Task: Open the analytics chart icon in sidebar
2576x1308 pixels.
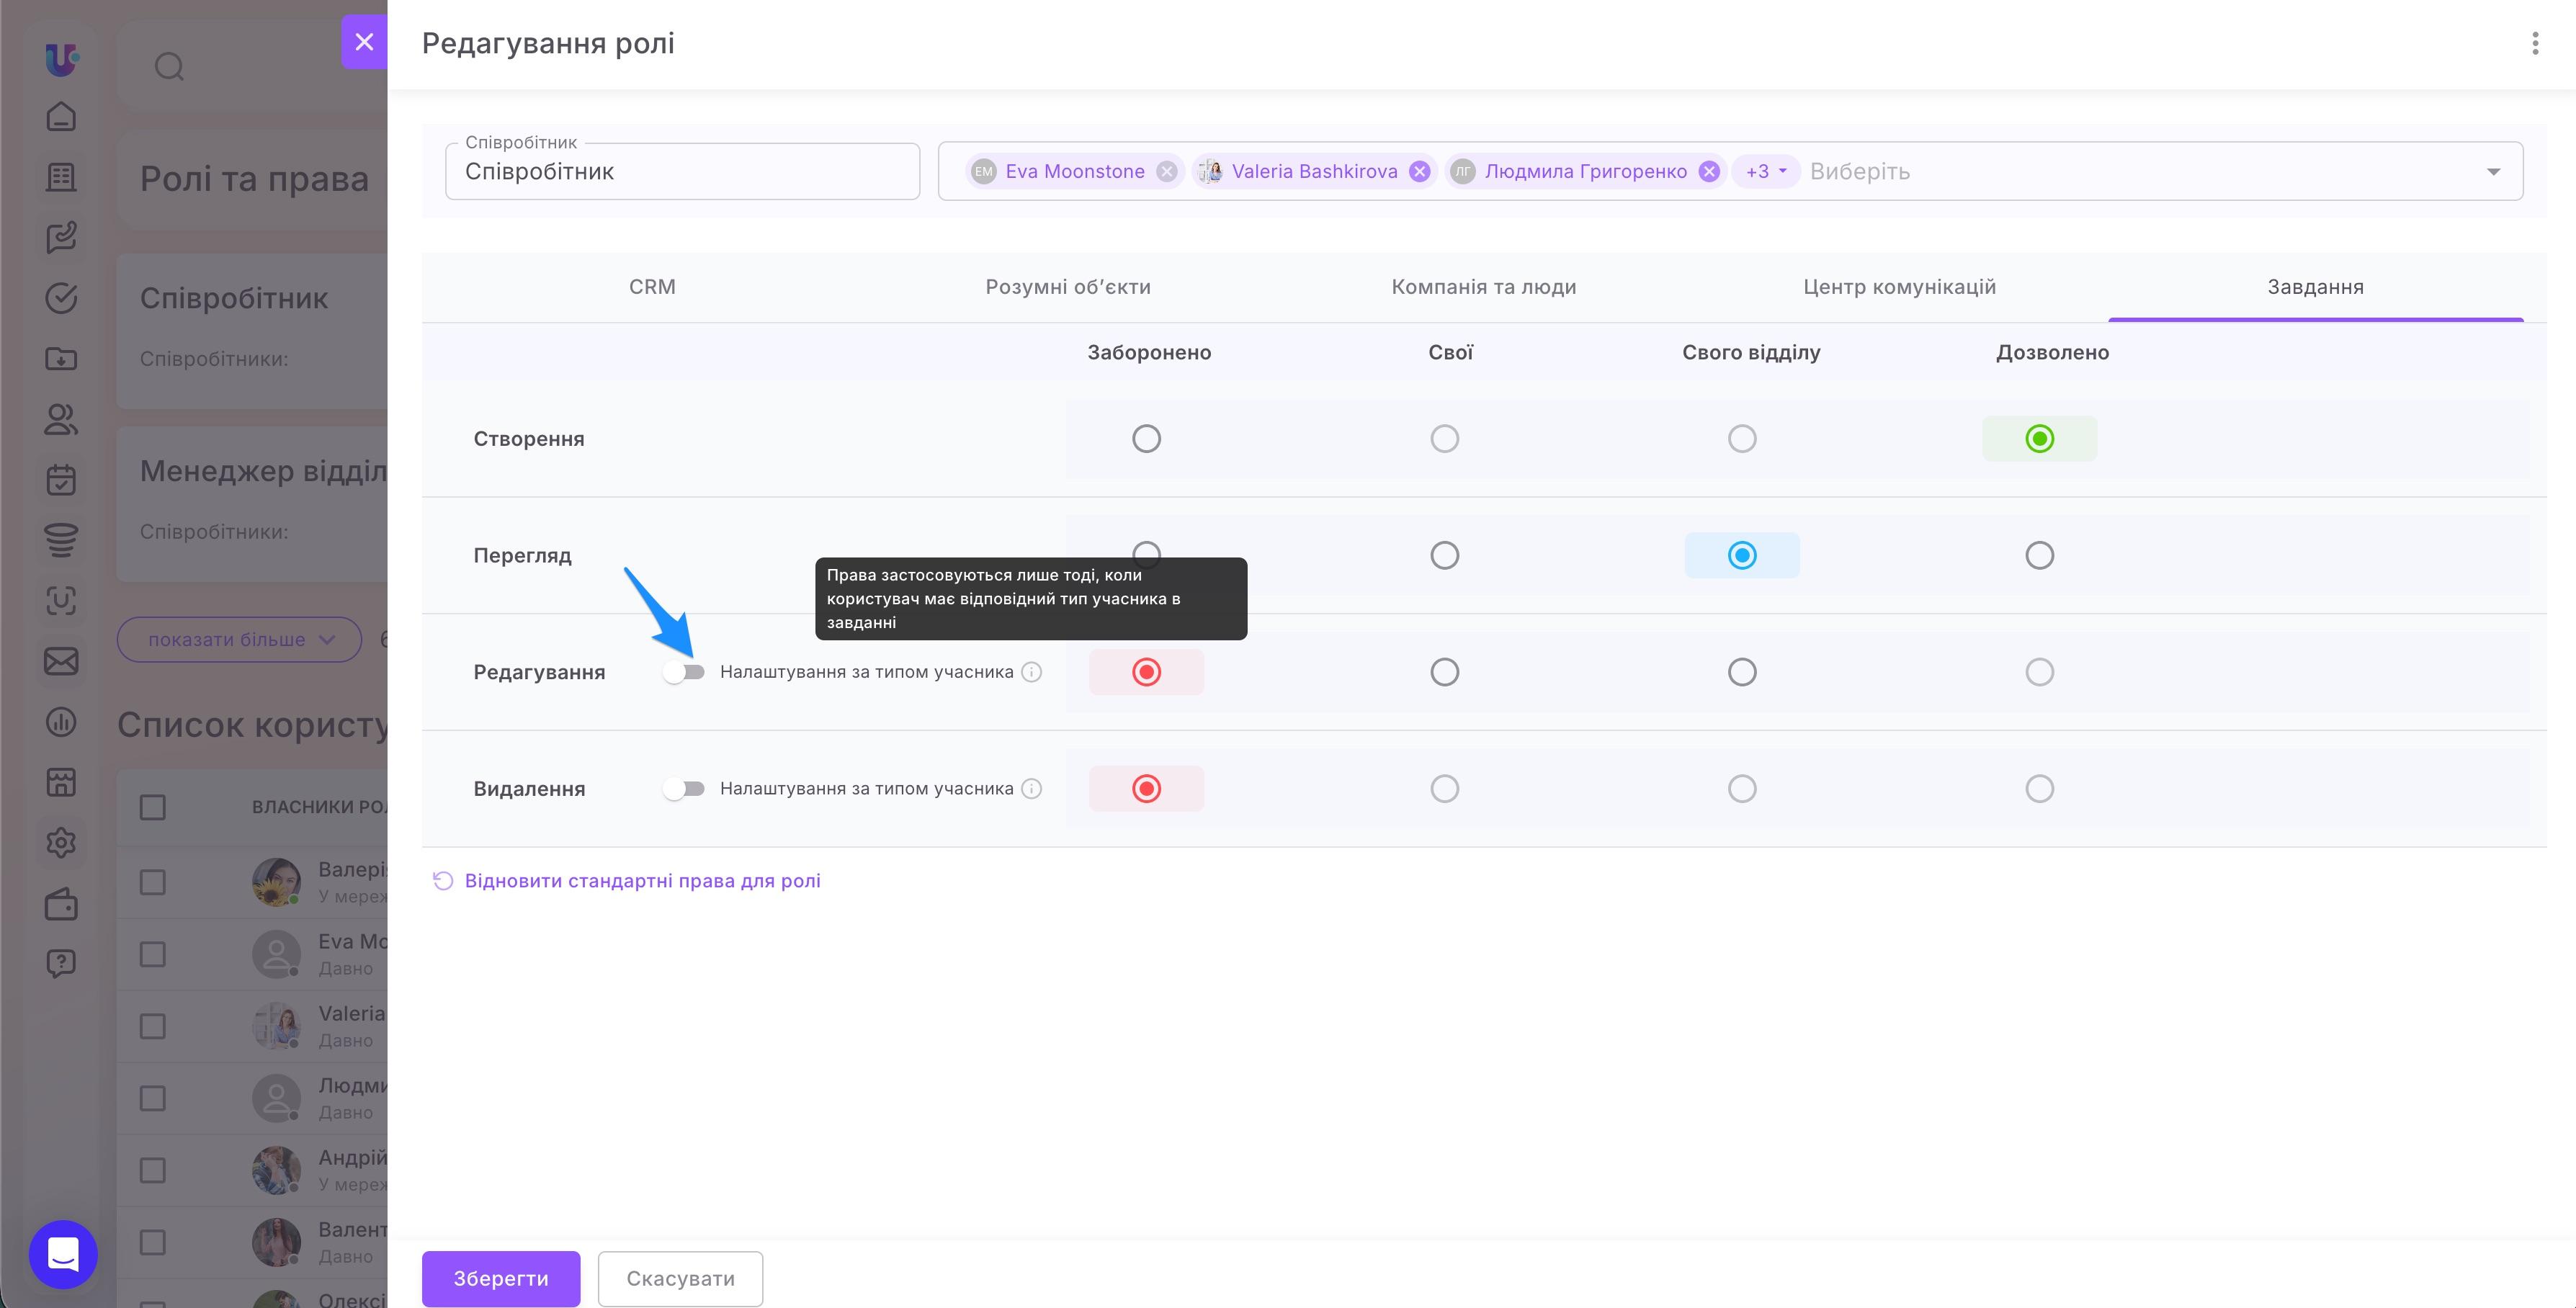Action: [x=61, y=721]
